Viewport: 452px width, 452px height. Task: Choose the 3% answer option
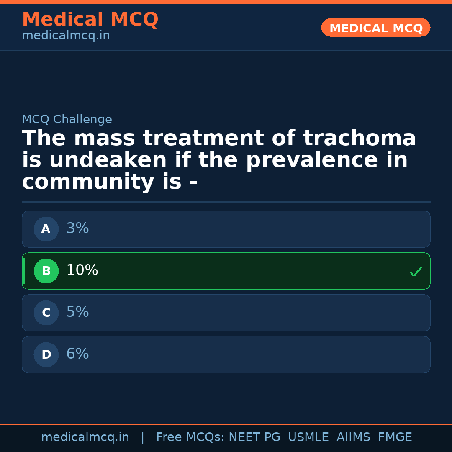click(x=226, y=229)
